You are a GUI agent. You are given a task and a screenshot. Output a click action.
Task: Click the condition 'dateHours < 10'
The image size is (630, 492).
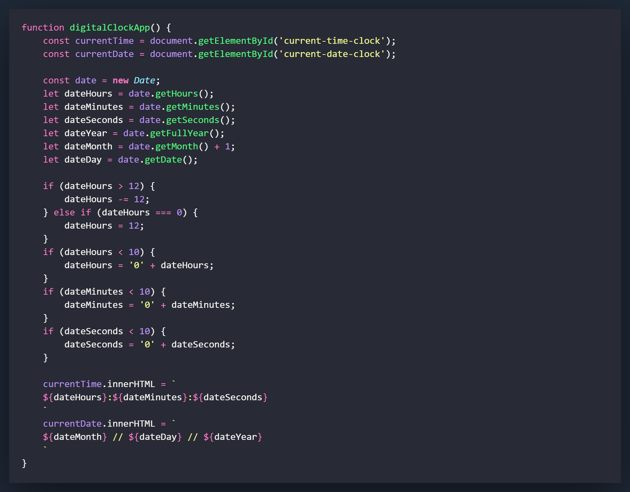[102, 252]
